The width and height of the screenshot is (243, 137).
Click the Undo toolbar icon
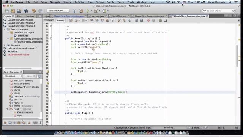[34, 11]
